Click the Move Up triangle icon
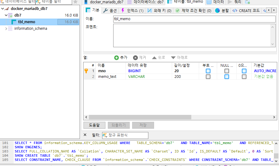Screen dimensions: 279x166 [154, 58]
